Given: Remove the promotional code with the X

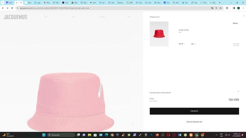Looking at the screenshot, I should [238, 91].
